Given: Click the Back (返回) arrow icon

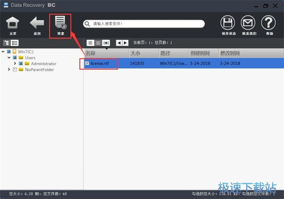Looking at the screenshot, I should (x=37, y=23).
